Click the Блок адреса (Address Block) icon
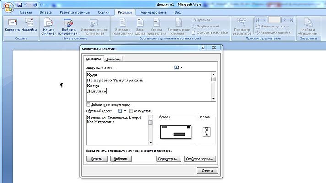Viewport: 326px width, 183px height. tap(140, 25)
